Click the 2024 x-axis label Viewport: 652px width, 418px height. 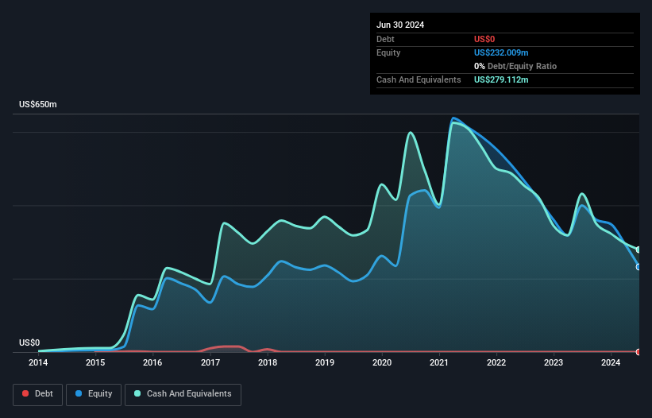611,362
